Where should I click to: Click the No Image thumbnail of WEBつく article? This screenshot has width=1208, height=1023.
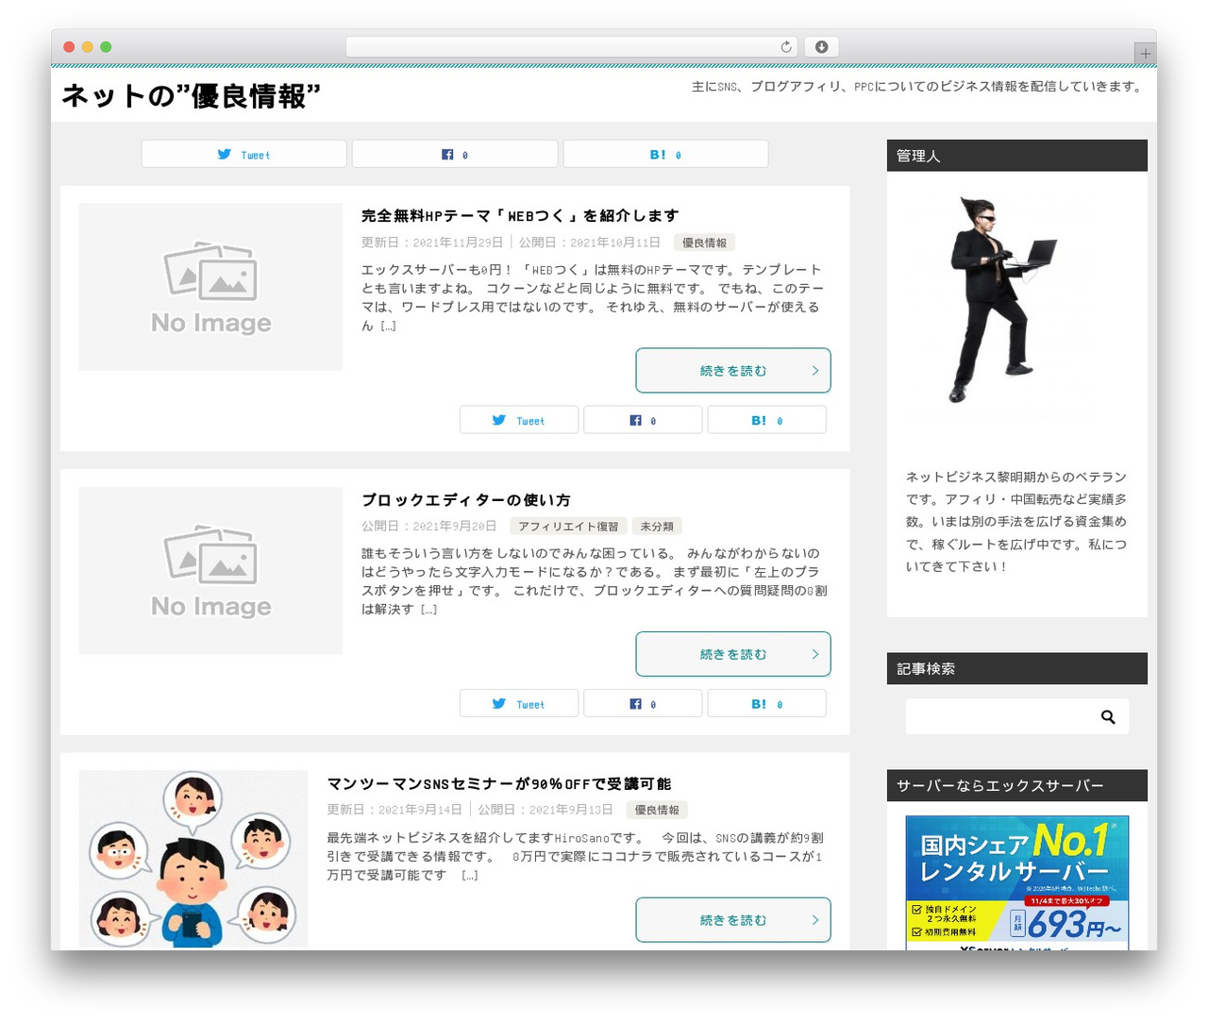[x=210, y=287]
